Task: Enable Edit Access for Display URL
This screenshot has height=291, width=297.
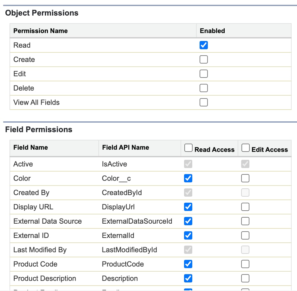Action: pyautogui.click(x=245, y=207)
